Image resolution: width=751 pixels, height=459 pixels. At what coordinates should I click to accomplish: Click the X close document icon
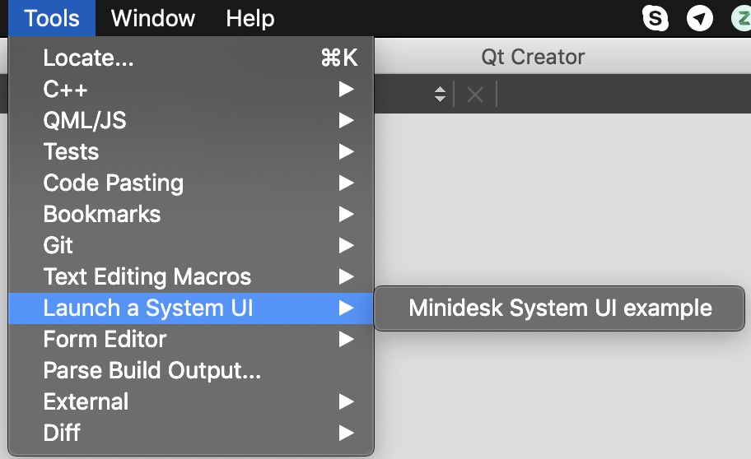click(474, 95)
